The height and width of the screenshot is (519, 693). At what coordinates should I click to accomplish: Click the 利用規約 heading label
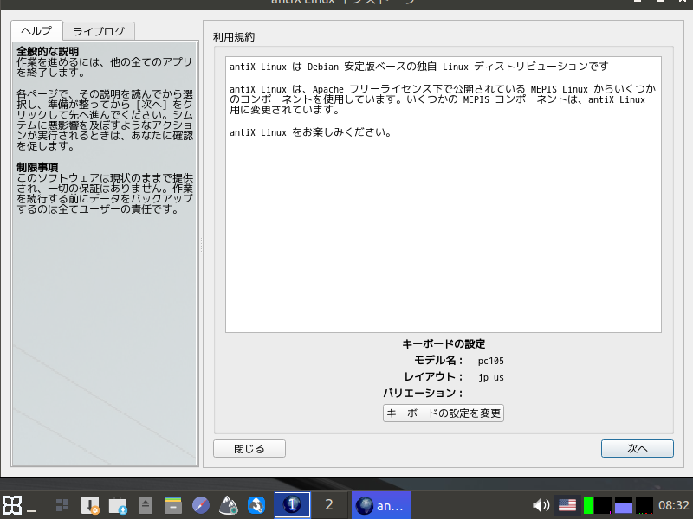234,37
